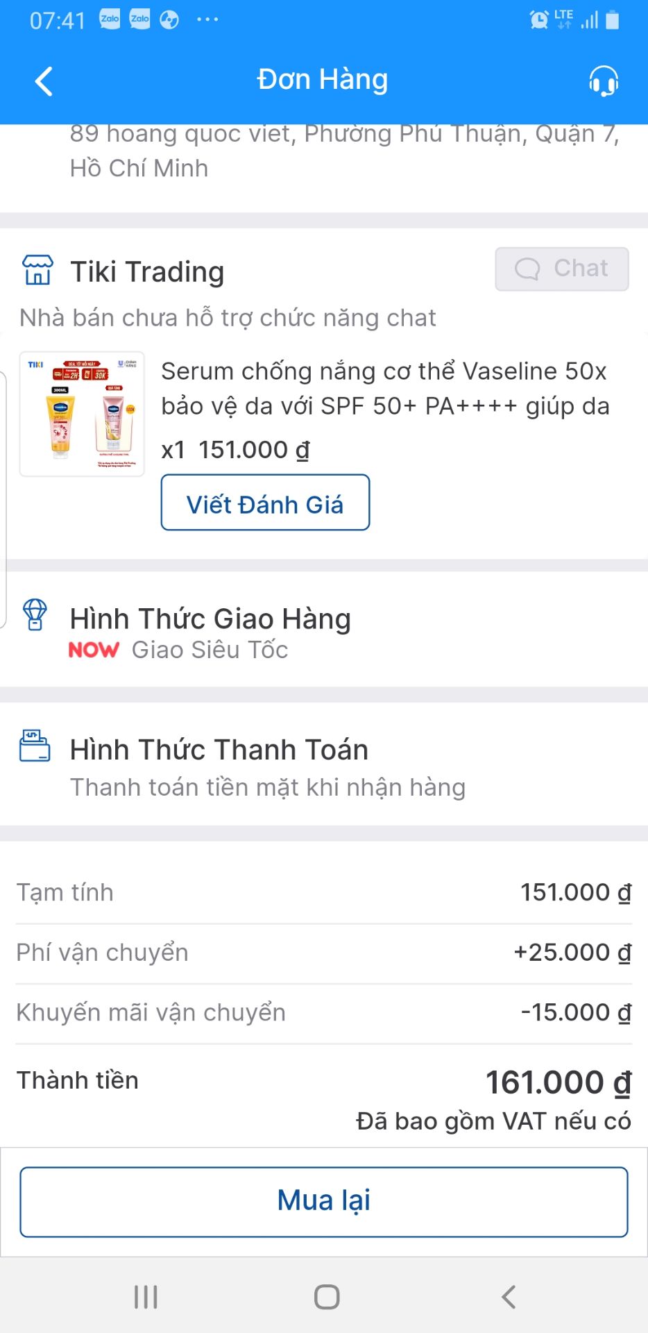Tap the Android back navigation arrow

click(x=507, y=1296)
